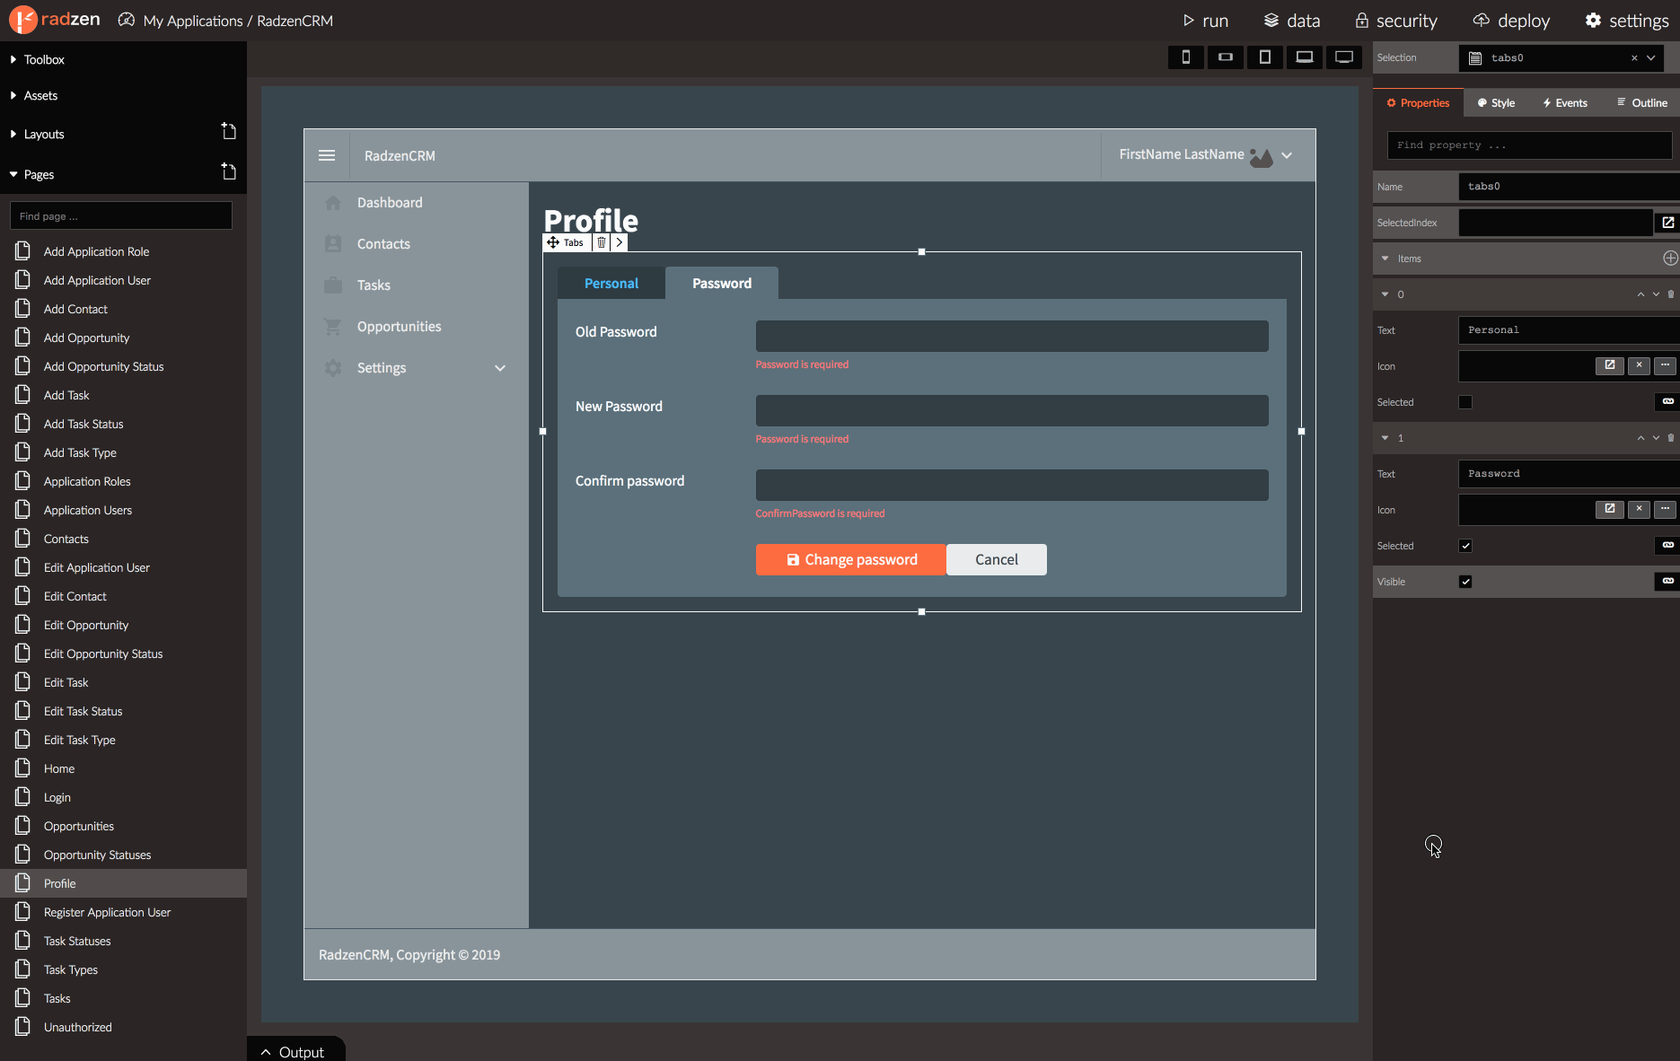Screen dimensions: 1680x1061
Task: Click the run button
Action: [1205, 21]
